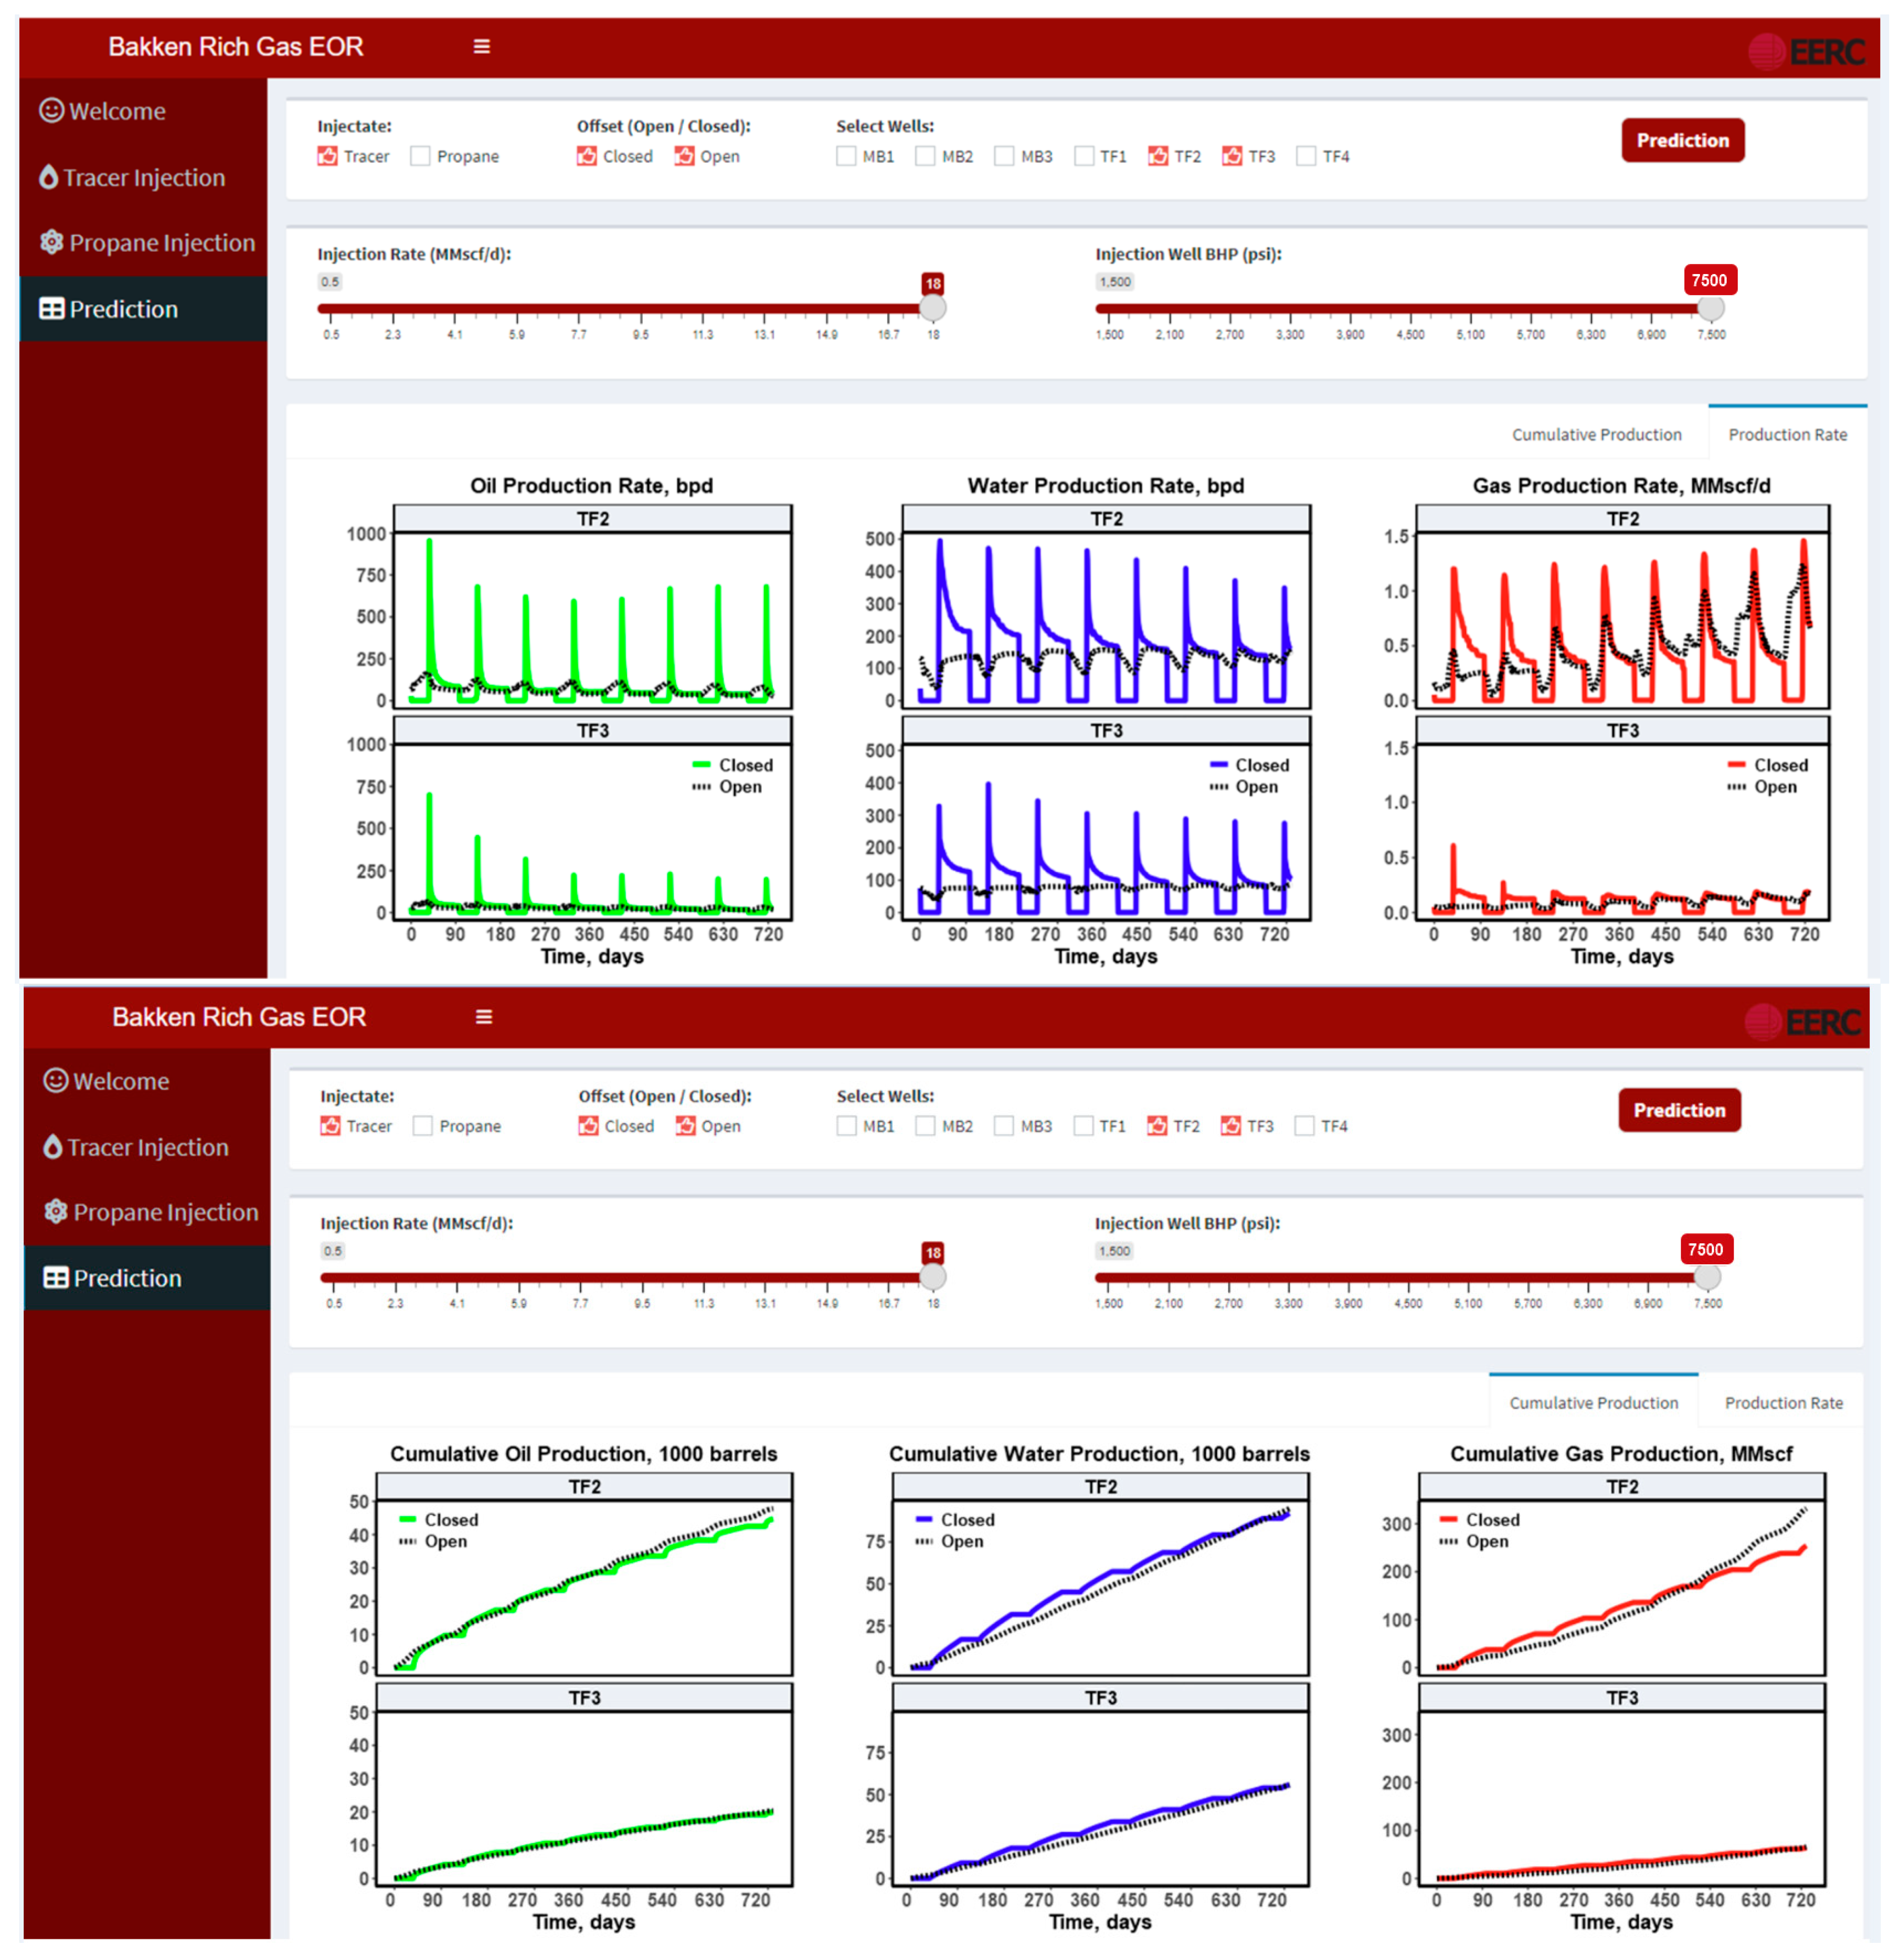Uncheck the TF2 well checkbox in top panel
This screenshot has width=1904, height=1956.
click(1158, 156)
